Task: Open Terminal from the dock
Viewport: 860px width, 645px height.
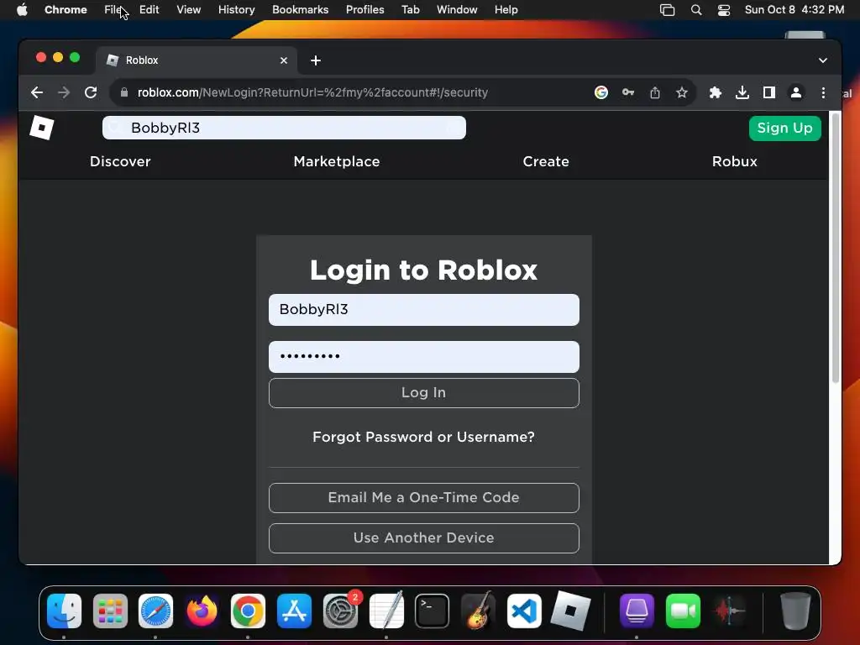Action: coord(433,611)
